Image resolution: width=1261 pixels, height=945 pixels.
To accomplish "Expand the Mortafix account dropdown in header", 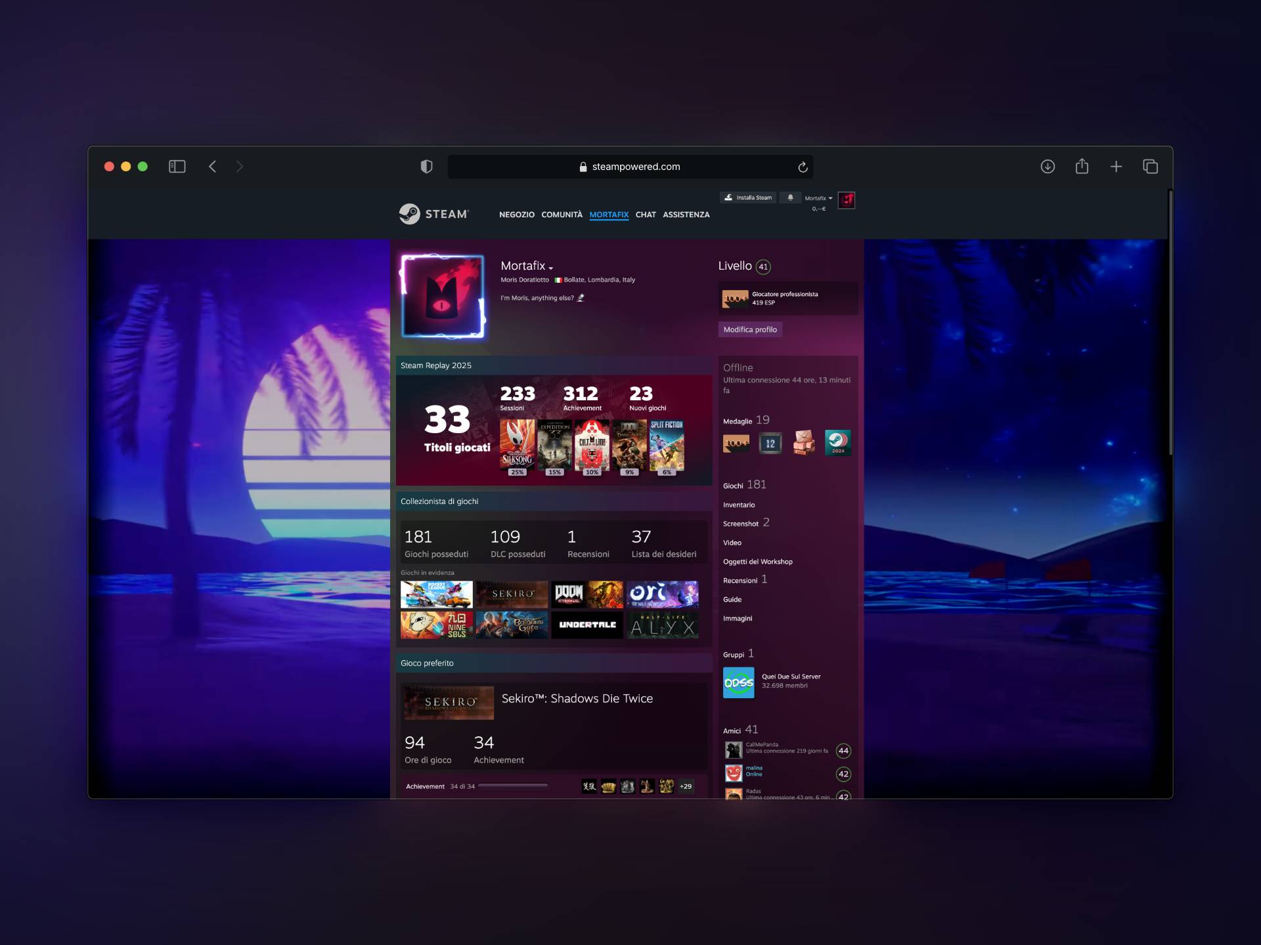I will coord(818,198).
